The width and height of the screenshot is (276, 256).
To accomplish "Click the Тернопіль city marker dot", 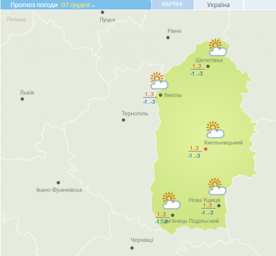I will 124,120.
